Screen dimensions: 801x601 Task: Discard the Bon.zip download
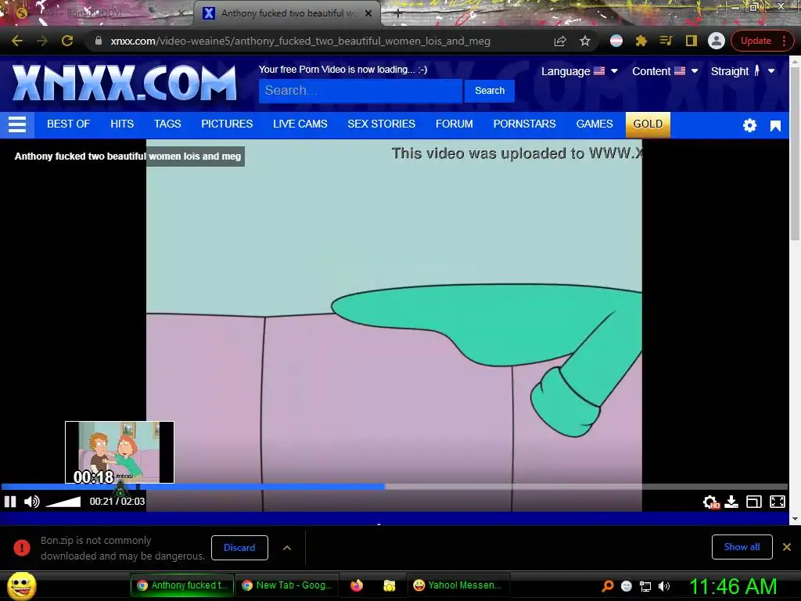click(239, 548)
